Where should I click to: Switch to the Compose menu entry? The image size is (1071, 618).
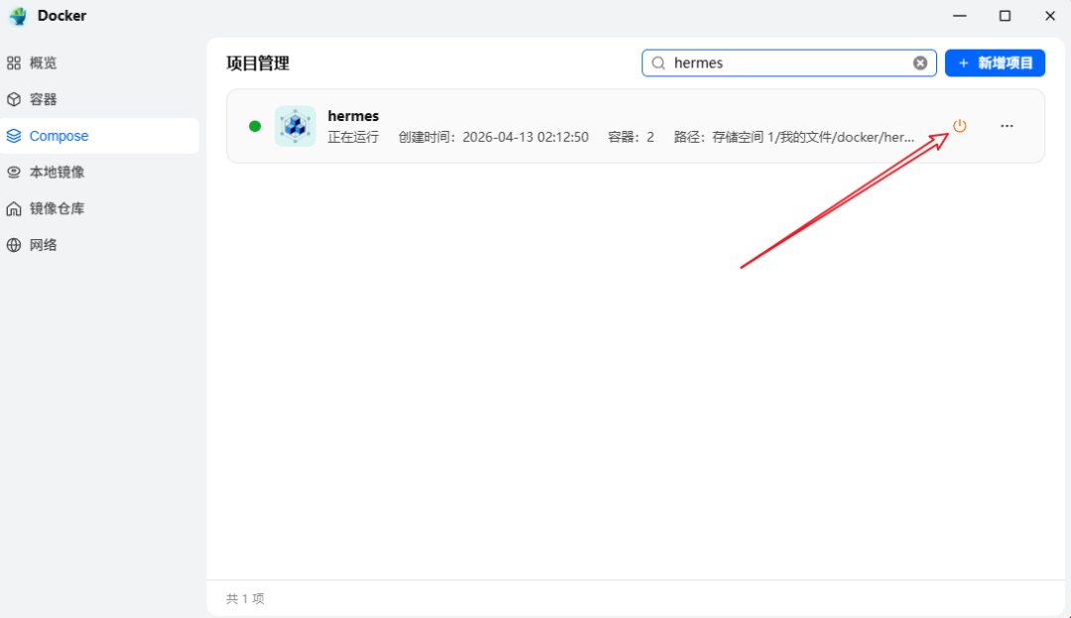coord(58,136)
